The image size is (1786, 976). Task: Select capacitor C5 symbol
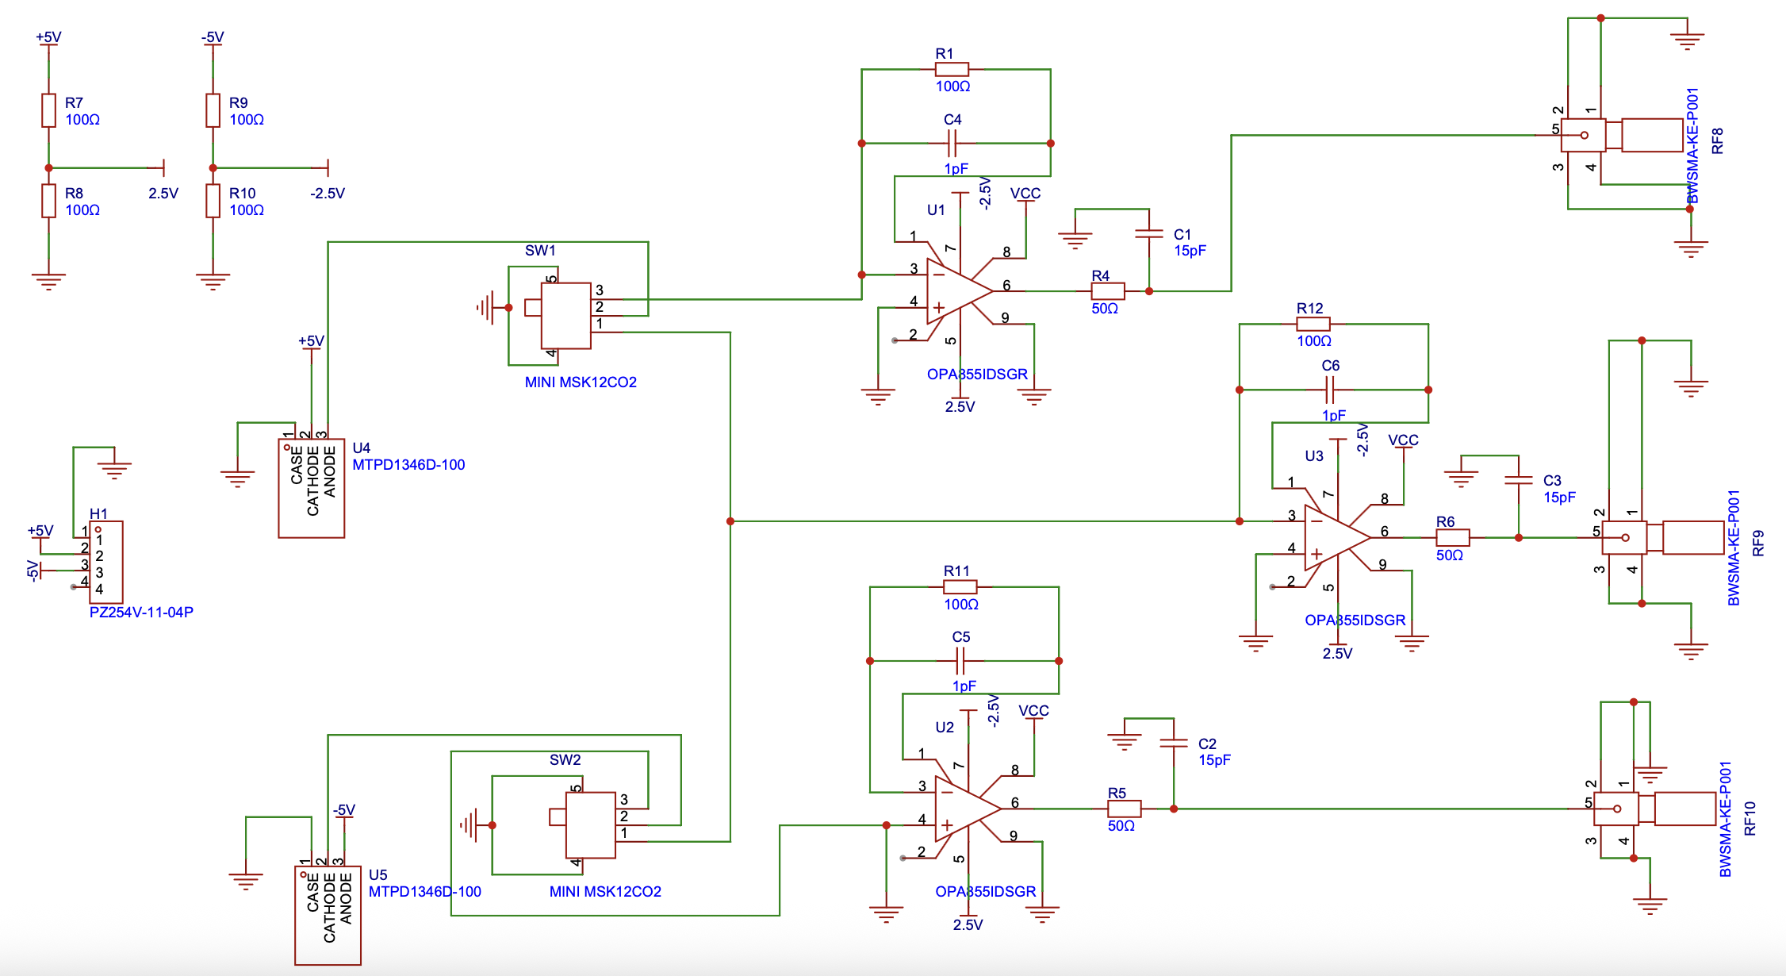point(960,660)
